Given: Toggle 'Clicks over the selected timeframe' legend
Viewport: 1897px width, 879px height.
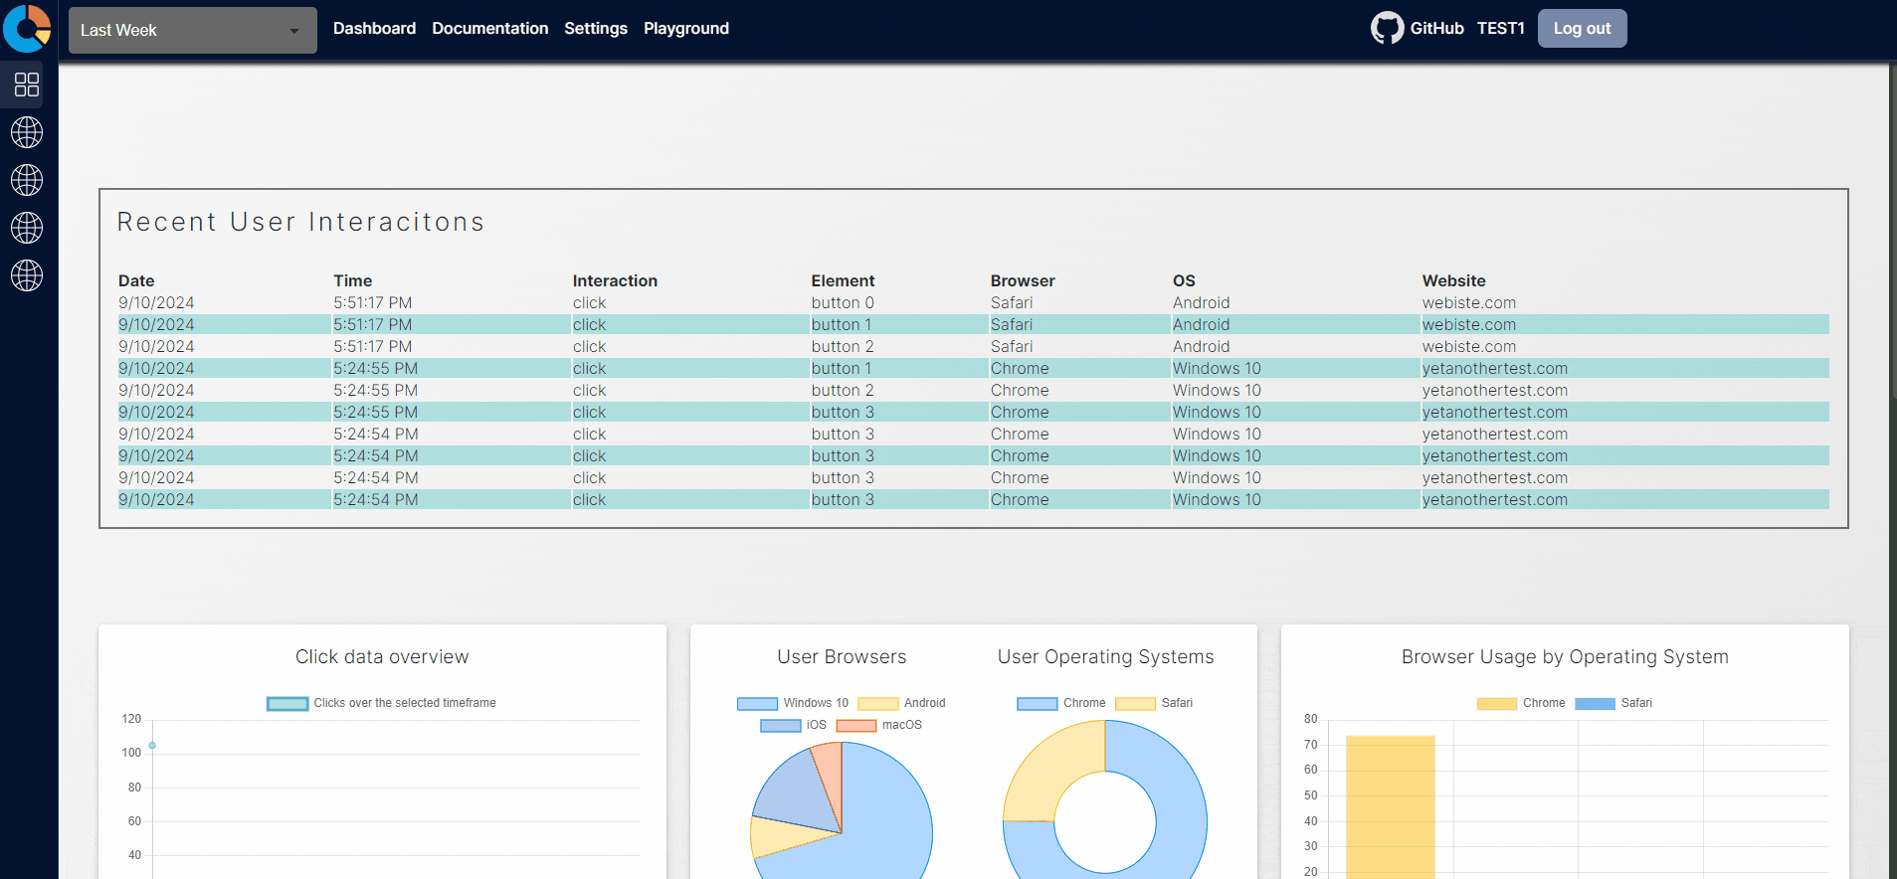Looking at the screenshot, I should pos(382,703).
